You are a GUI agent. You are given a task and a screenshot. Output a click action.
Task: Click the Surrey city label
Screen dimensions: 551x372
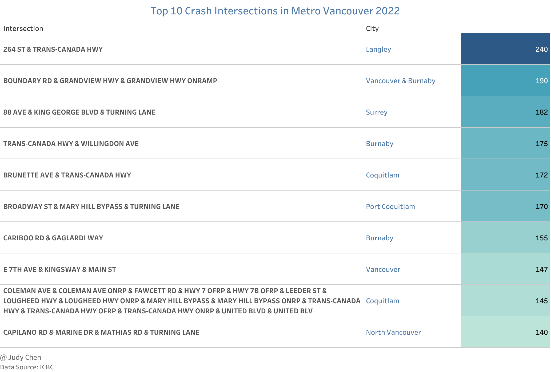tap(376, 112)
